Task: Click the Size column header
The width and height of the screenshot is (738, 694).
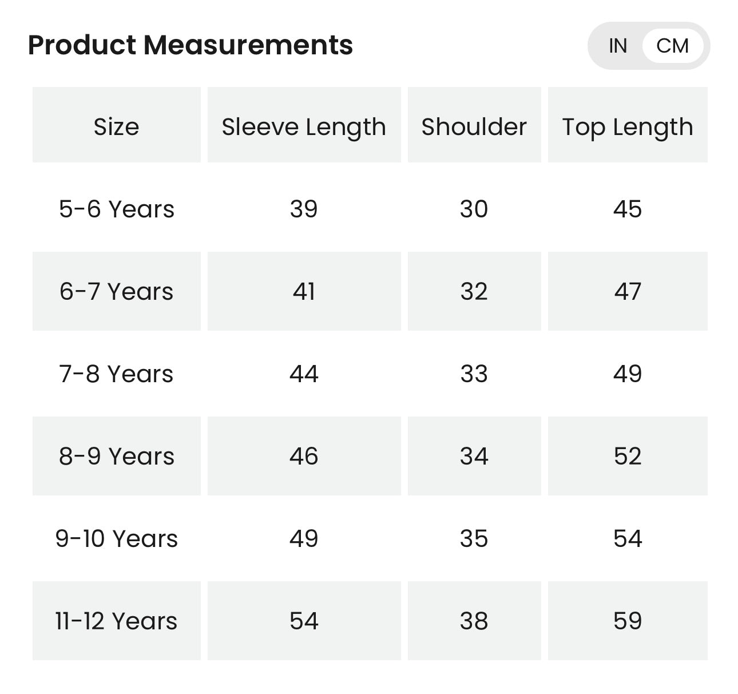Action: coord(117,126)
